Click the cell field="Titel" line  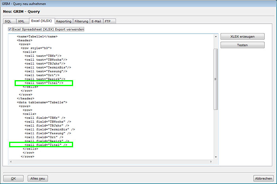(x=46, y=145)
